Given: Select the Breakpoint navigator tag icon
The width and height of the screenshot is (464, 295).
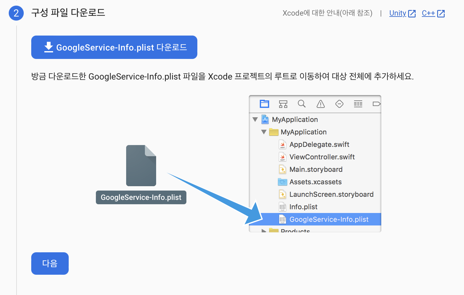Looking at the screenshot, I should coord(377,104).
